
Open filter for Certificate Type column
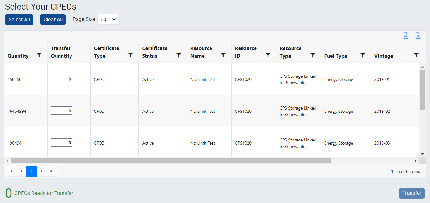coord(130,55)
